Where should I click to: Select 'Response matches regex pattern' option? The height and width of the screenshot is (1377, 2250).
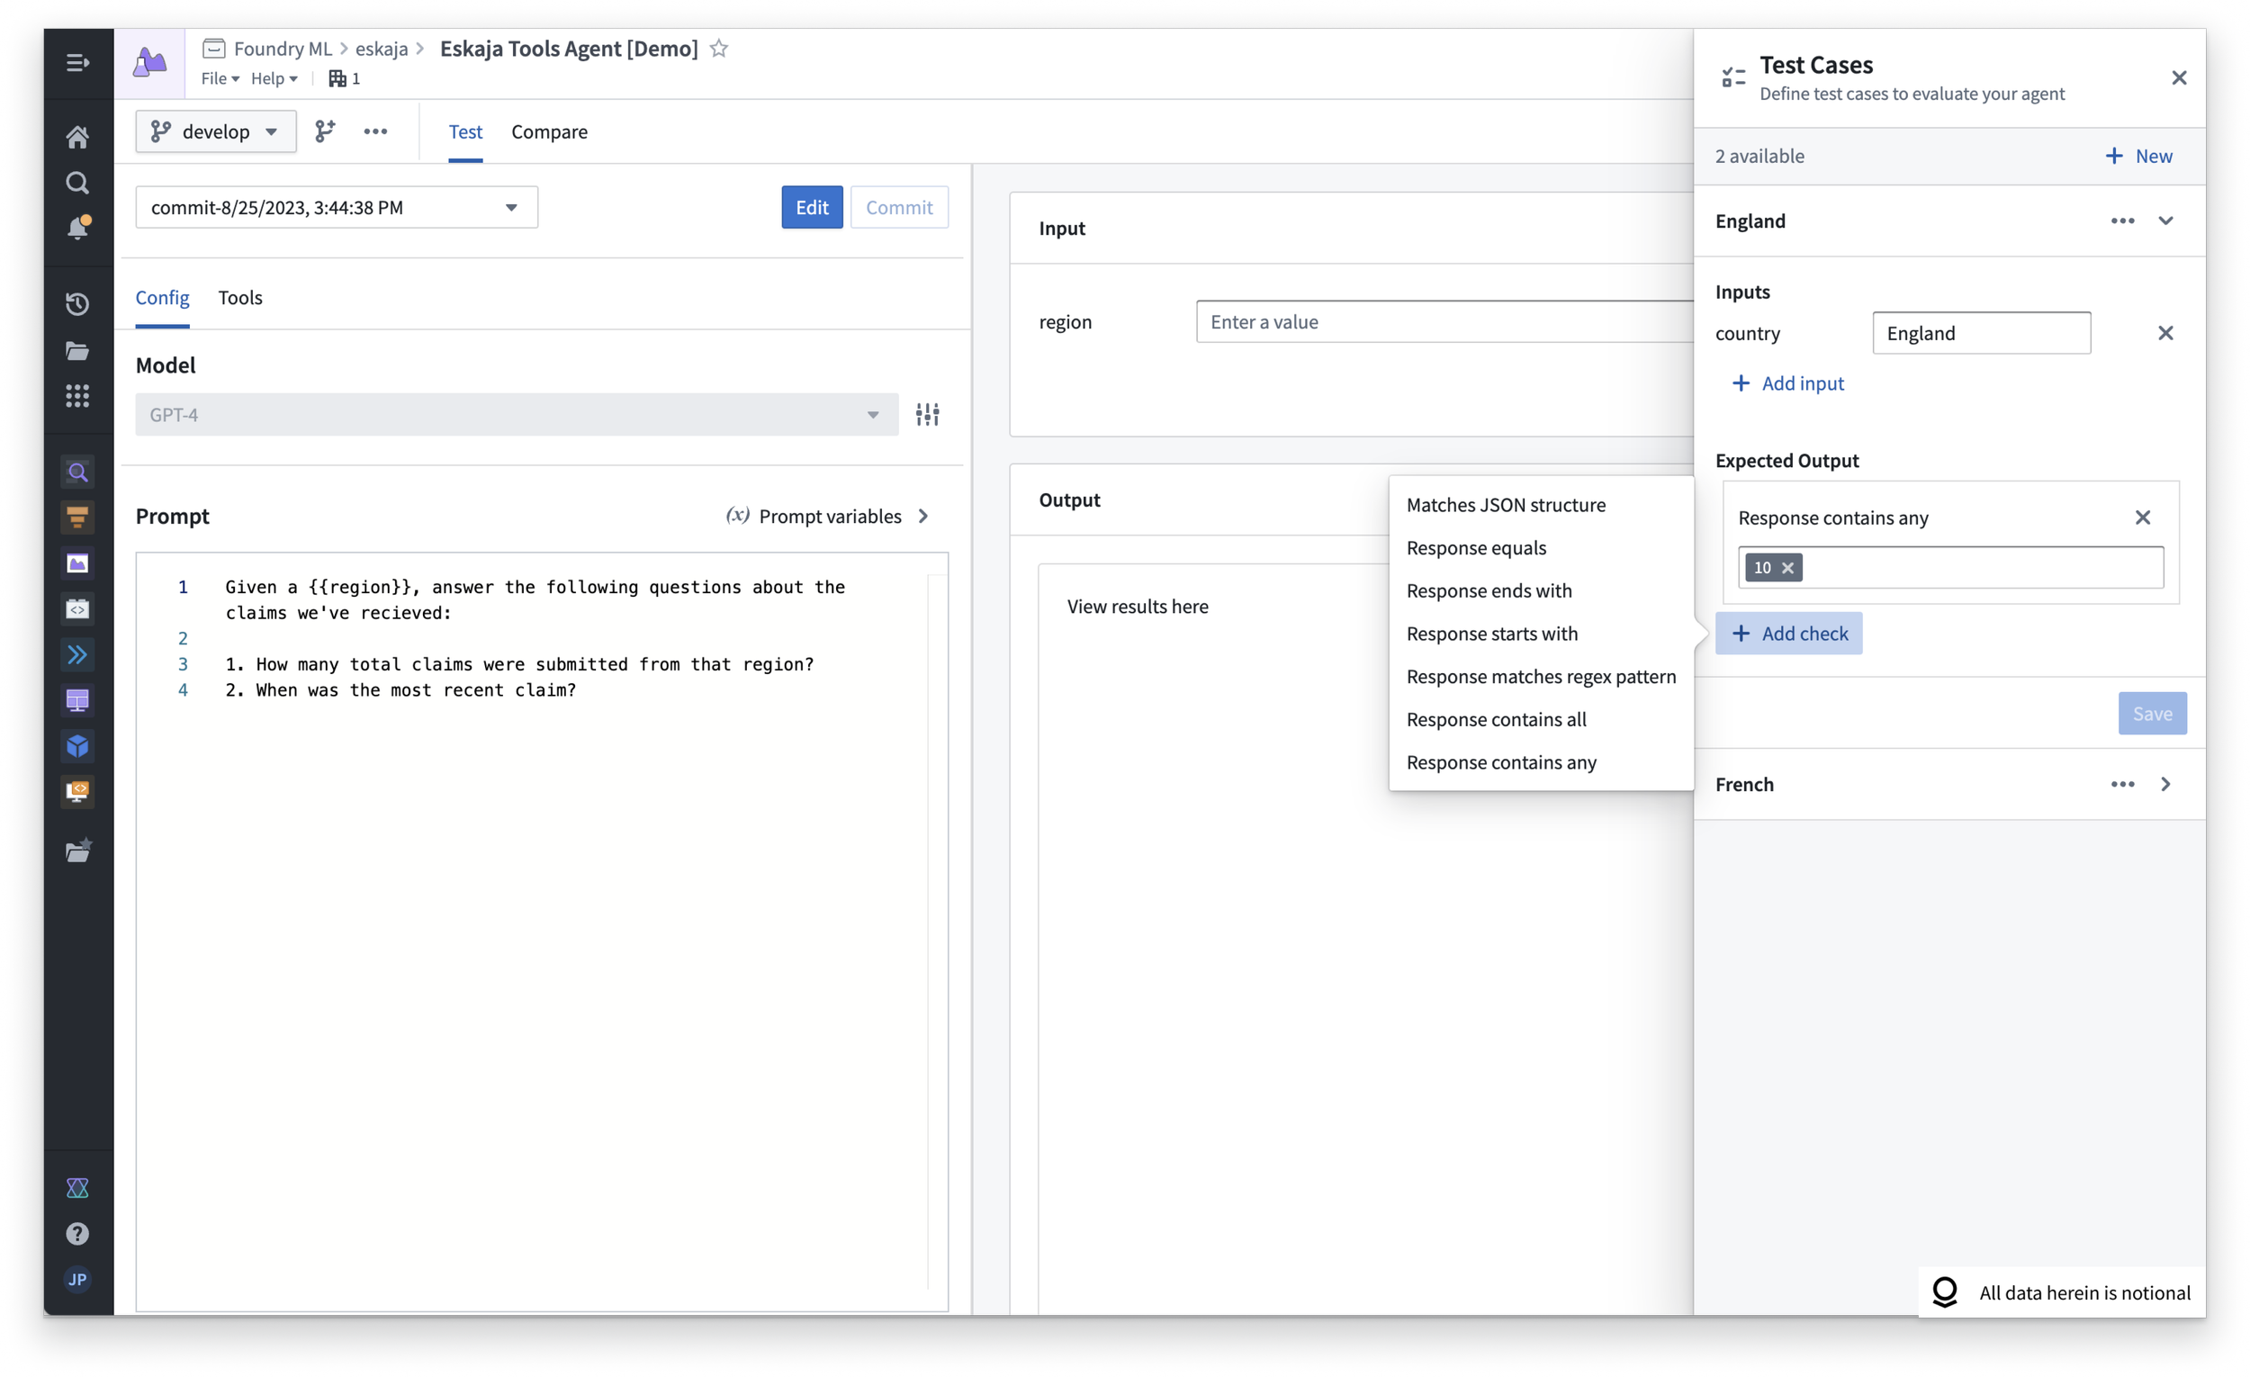click(1541, 677)
